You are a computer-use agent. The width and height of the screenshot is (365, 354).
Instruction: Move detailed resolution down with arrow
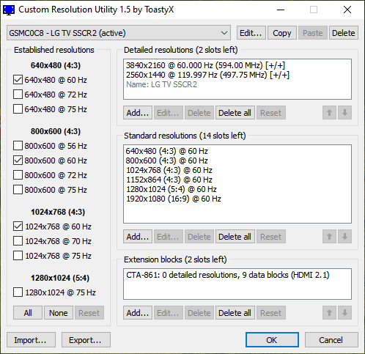click(344, 113)
